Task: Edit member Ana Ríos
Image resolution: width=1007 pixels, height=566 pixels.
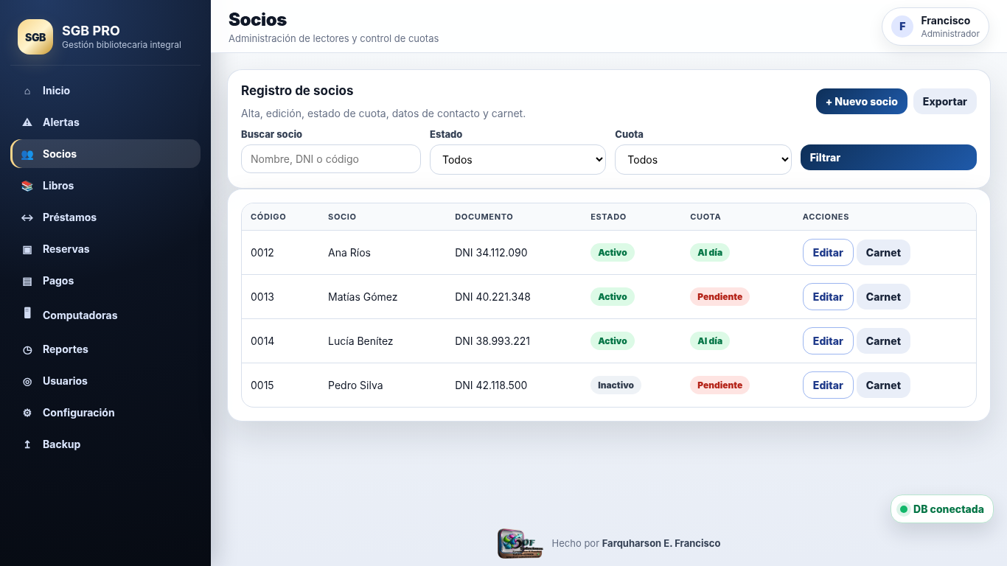Action: tap(828, 252)
